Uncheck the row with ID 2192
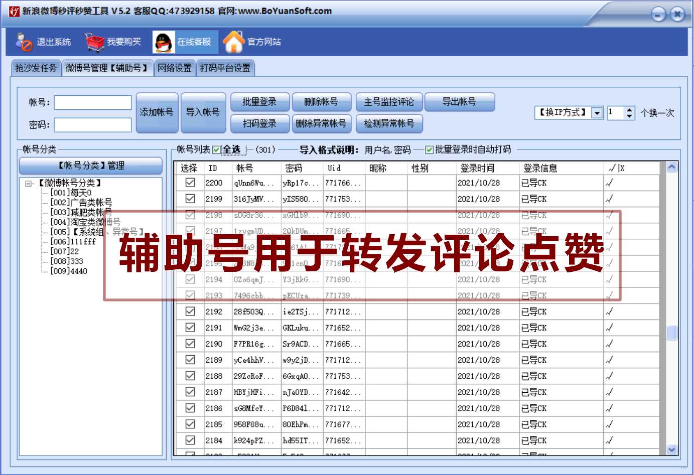This screenshot has height=475, width=694. 190,311
